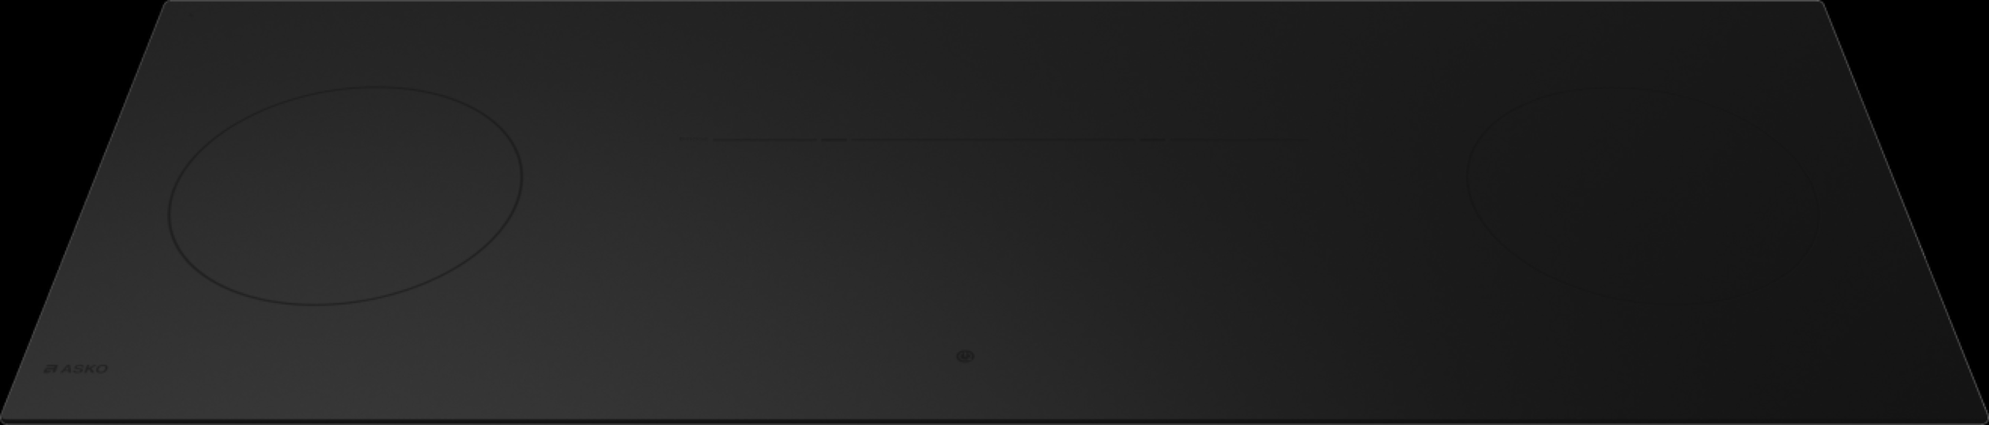Click the brighter segment on central line
Screen dimensions: 1989x425
[x=833, y=139]
